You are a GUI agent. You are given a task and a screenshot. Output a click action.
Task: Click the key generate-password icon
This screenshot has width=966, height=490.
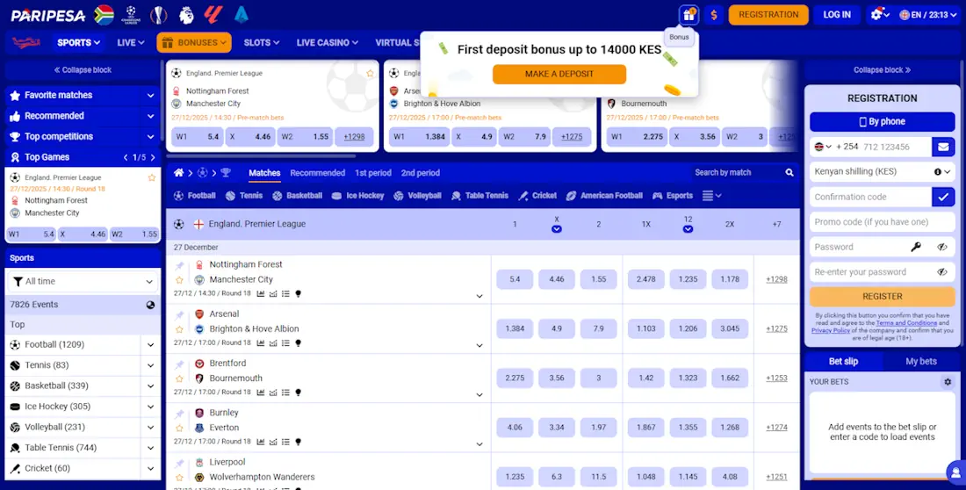coord(916,247)
